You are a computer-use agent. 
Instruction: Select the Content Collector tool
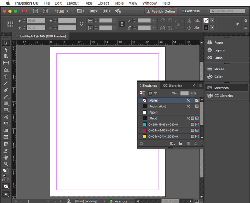[6, 69]
